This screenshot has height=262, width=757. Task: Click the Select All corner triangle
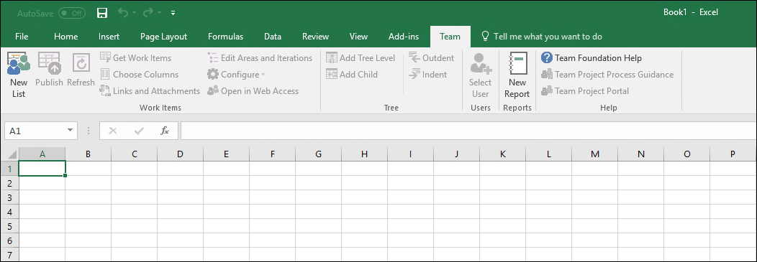point(12,154)
